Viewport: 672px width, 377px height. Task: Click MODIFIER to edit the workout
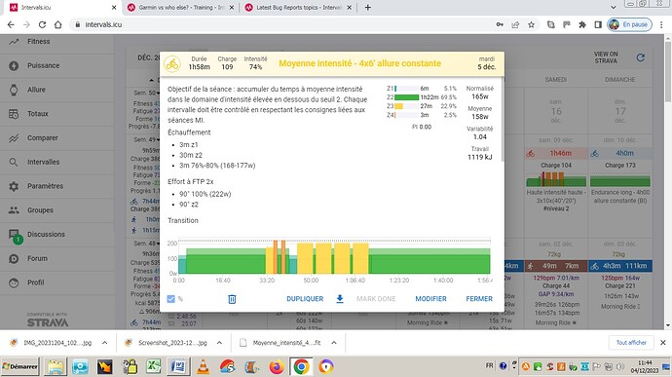(430, 298)
